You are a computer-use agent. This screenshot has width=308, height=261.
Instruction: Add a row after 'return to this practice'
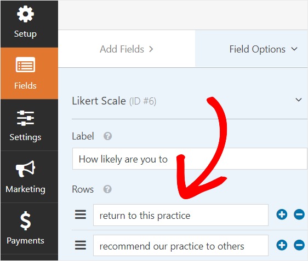[282, 214]
